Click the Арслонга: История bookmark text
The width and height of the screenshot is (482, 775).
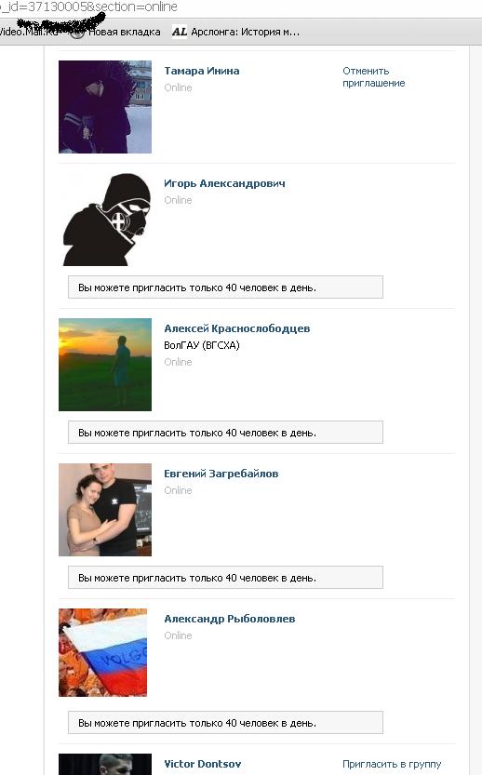click(x=246, y=32)
